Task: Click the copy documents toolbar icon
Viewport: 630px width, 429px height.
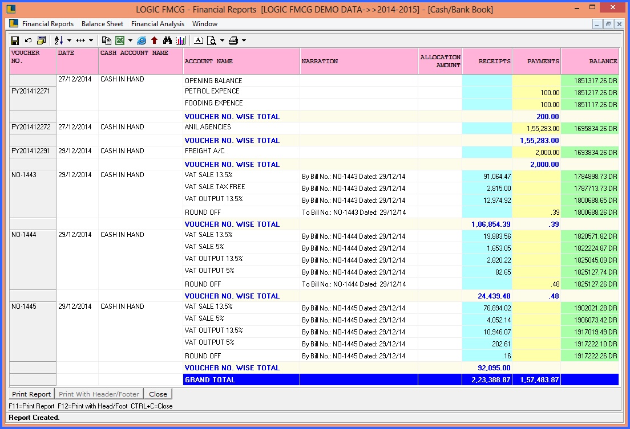Action: (x=106, y=40)
